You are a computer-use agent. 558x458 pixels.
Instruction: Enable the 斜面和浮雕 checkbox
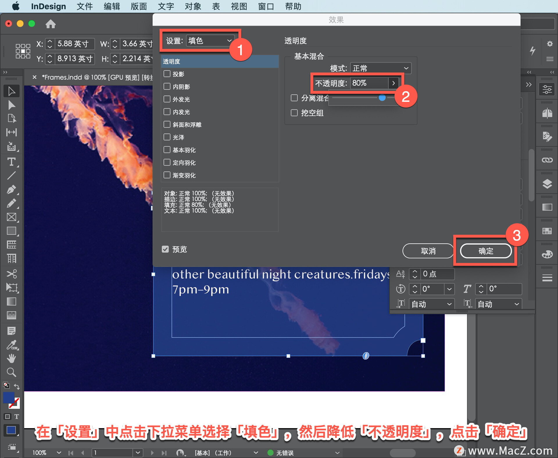tap(167, 124)
